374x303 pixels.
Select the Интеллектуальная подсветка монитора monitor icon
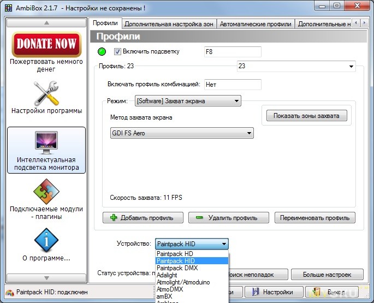tap(46, 143)
